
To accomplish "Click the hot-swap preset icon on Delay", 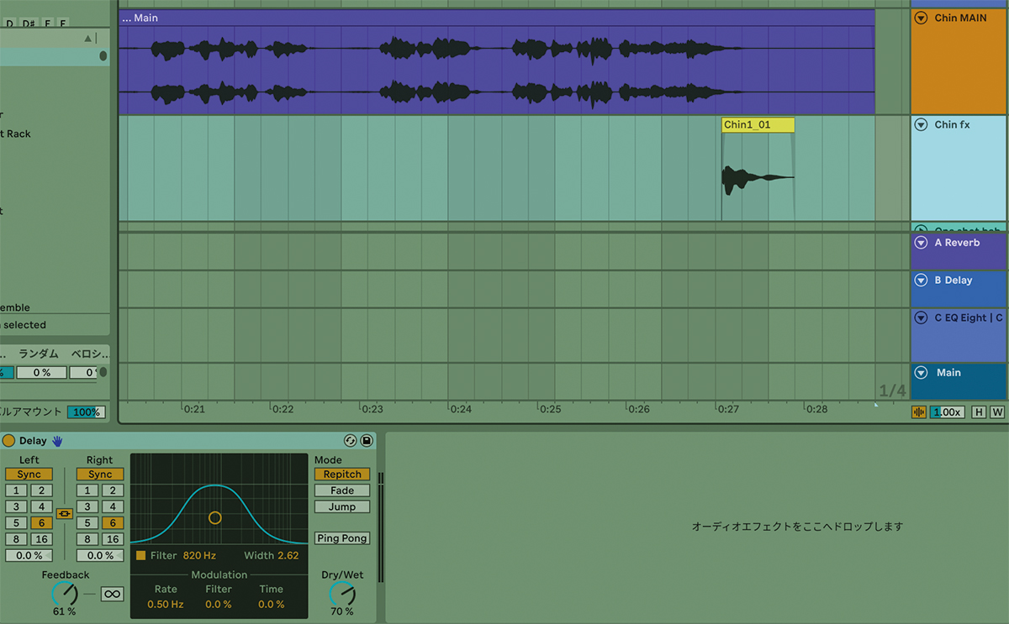I will click(351, 440).
